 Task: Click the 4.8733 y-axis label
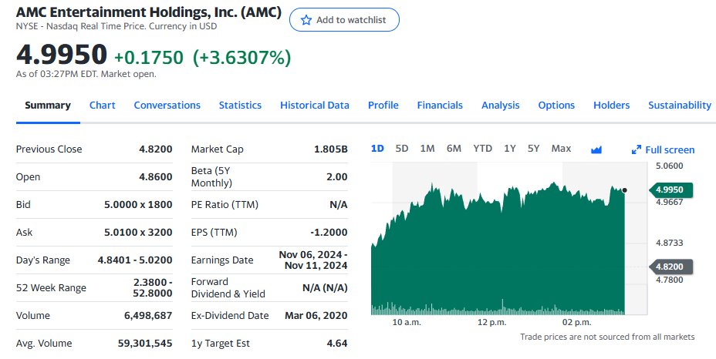pos(670,243)
